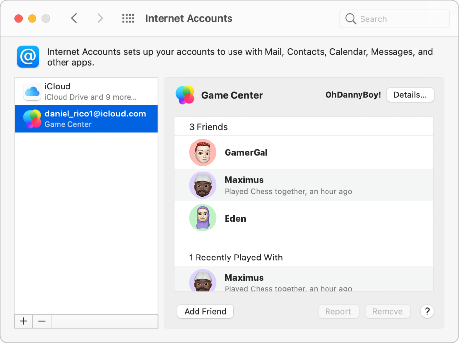Remove an account with the minus button
This screenshot has width=459, height=344.
tap(41, 321)
